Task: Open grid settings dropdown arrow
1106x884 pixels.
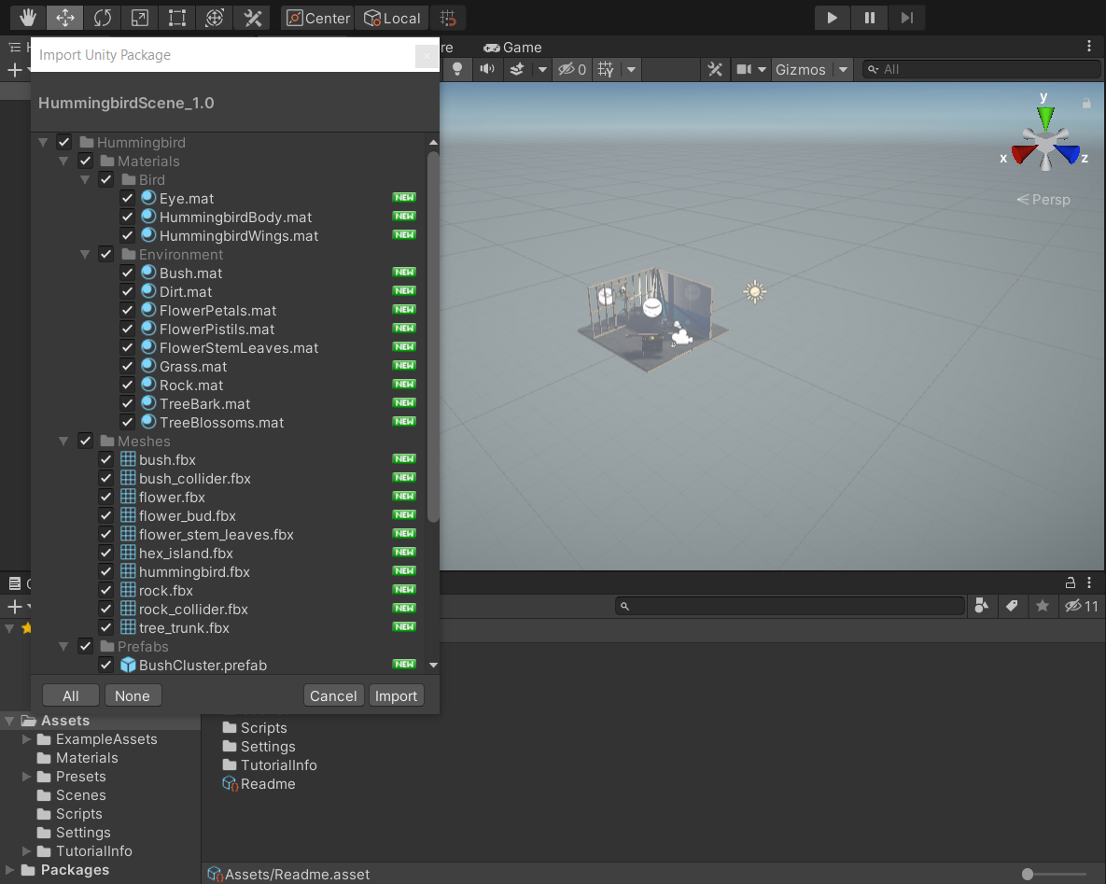Action: click(x=631, y=69)
